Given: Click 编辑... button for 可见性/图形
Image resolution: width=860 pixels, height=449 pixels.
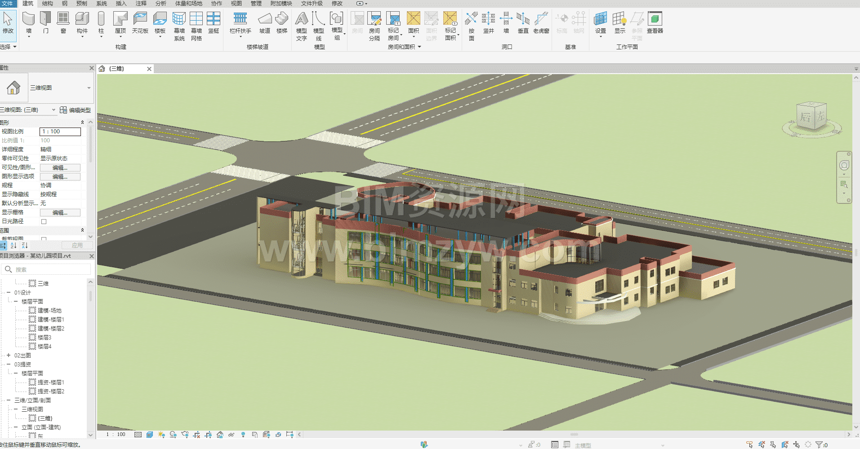Looking at the screenshot, I should tap(60, 167).
